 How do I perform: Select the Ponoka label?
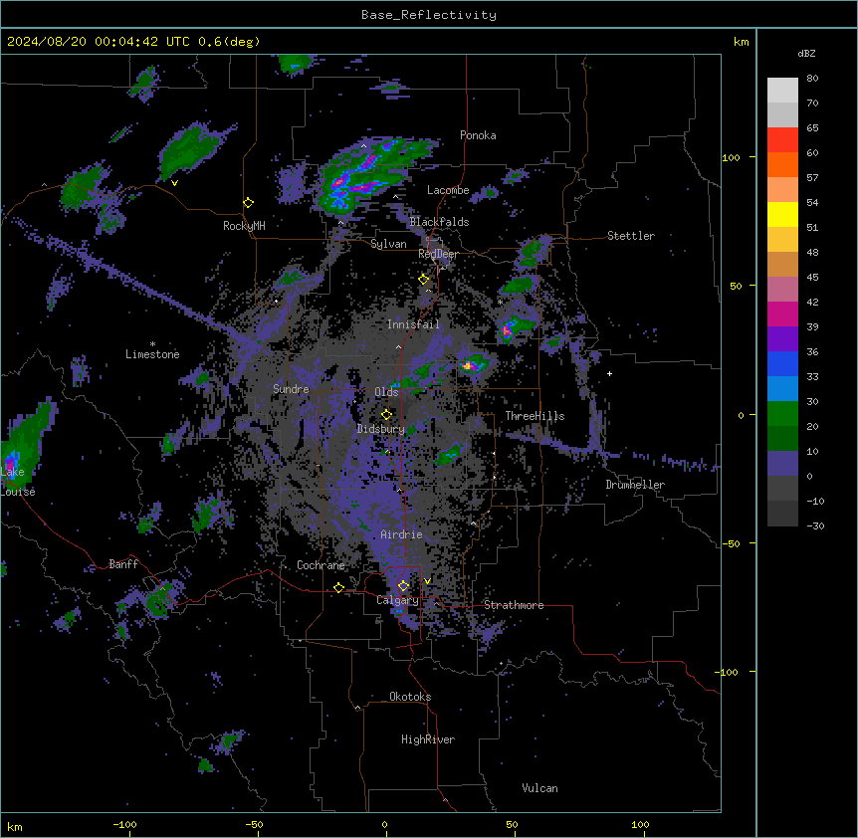click(478, 135)
